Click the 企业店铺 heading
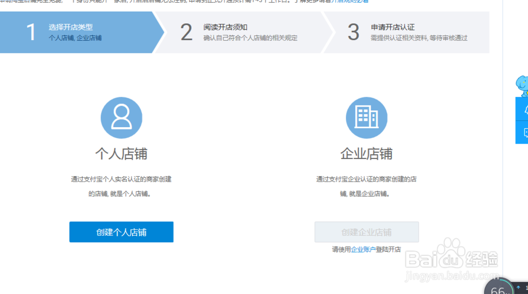This screenshot has height=294, width=528. tap(367, 154)
